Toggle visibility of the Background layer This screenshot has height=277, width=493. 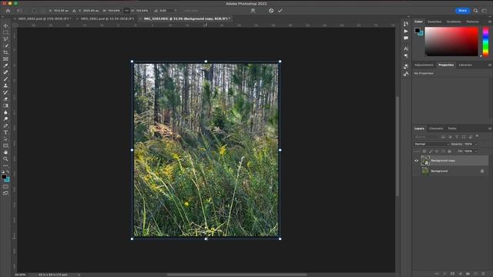[x=416, y=171]
